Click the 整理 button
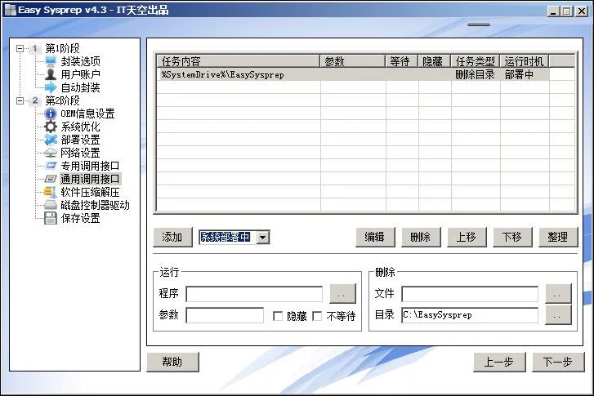 click(558, 237)
